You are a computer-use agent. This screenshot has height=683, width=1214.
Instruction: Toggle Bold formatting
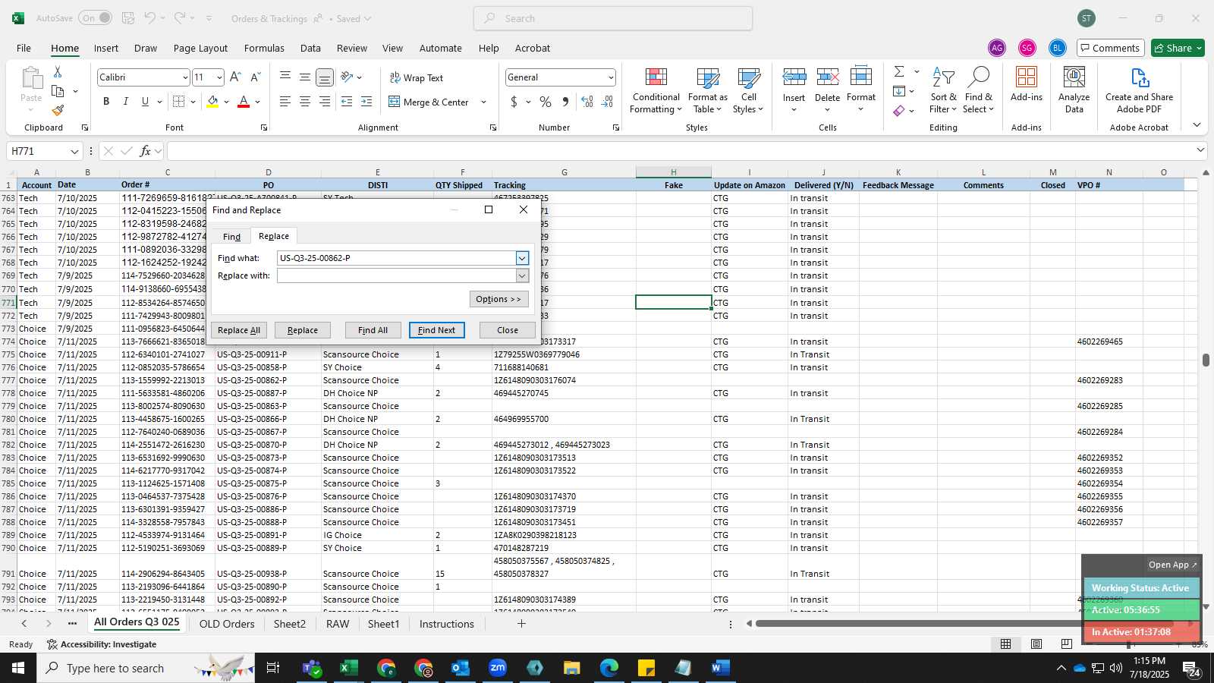click(x=106, y=102)
